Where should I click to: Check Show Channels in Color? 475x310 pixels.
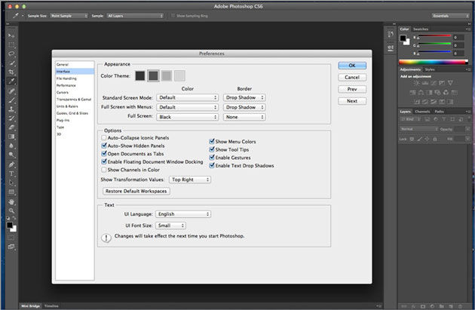(104, 170)
